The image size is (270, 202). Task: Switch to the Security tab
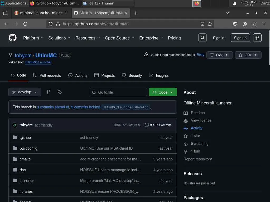pos(132,75)
